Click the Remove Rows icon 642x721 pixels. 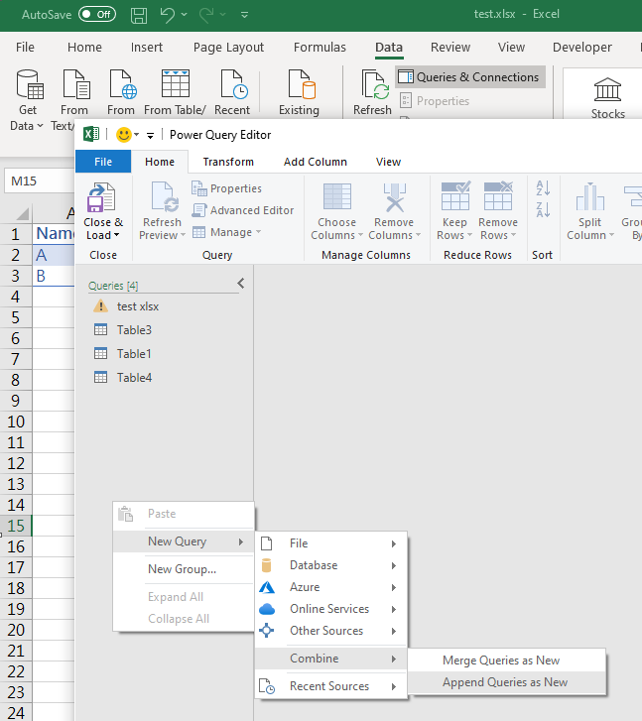coord(498,196)
